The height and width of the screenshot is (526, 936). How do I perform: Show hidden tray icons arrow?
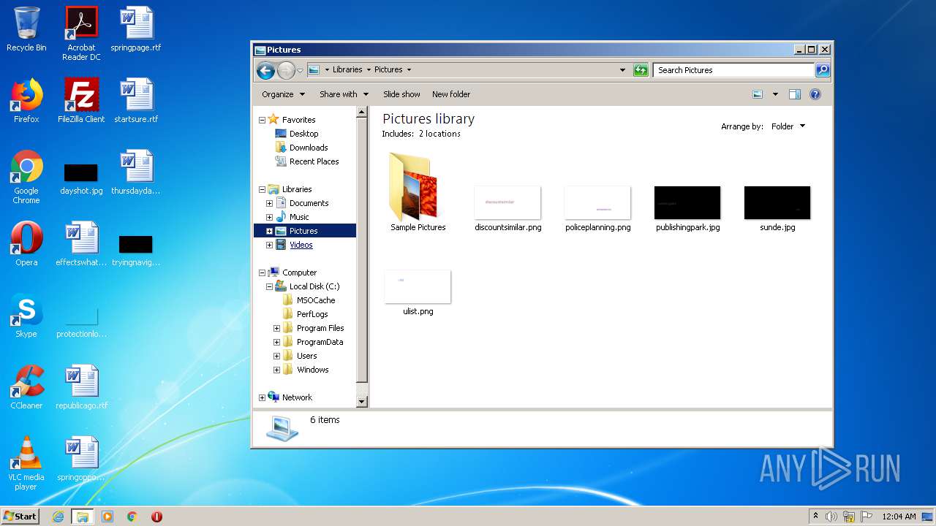pos(815,517)
